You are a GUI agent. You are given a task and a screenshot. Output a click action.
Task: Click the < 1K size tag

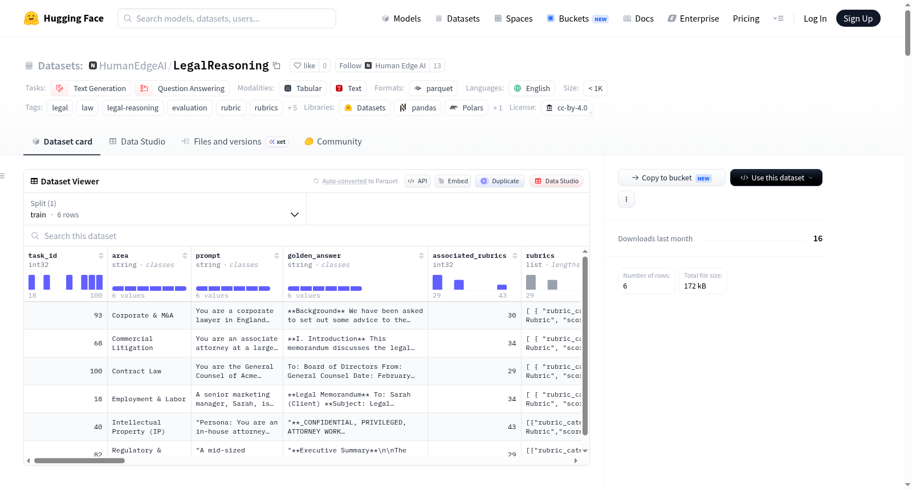pyautogui.click(x=595, y=88)
